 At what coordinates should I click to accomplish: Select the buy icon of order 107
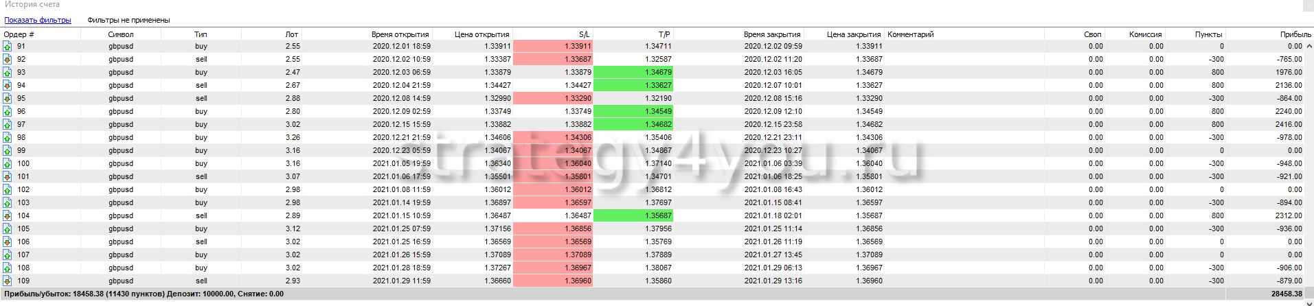pos(7,255)
